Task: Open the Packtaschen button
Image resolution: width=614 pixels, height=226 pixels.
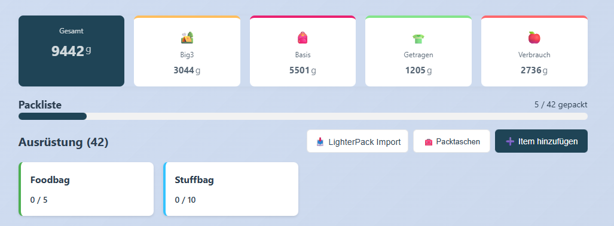Action: pyautogui.click(x=451, y=141)
